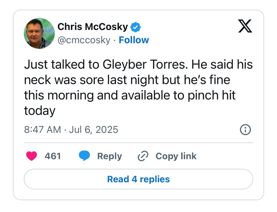Follow Chris McCosky
277x212 pixels.
coord(134,40)
